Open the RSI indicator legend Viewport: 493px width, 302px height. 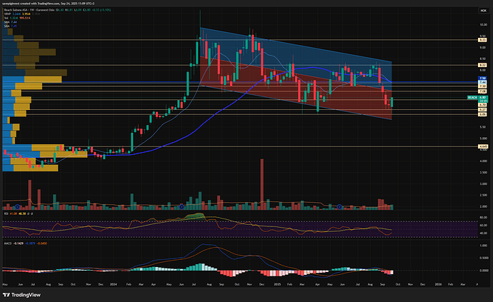click(6, 214)
